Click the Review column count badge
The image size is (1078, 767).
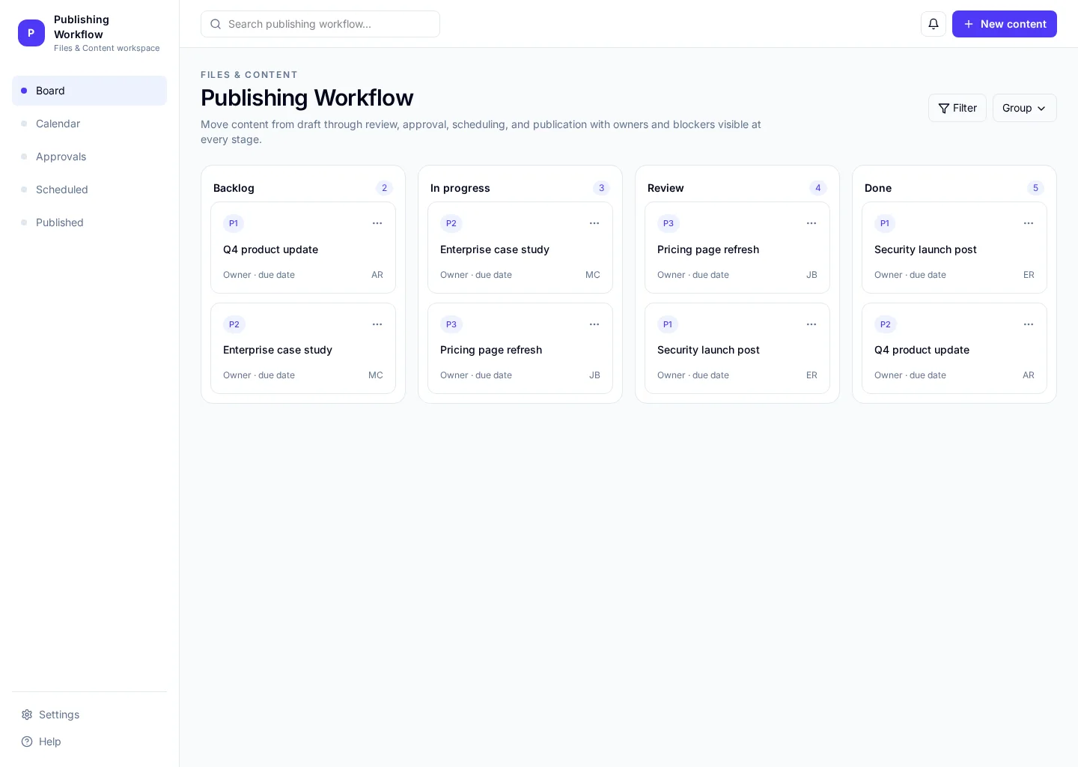(x=818, y=188)
